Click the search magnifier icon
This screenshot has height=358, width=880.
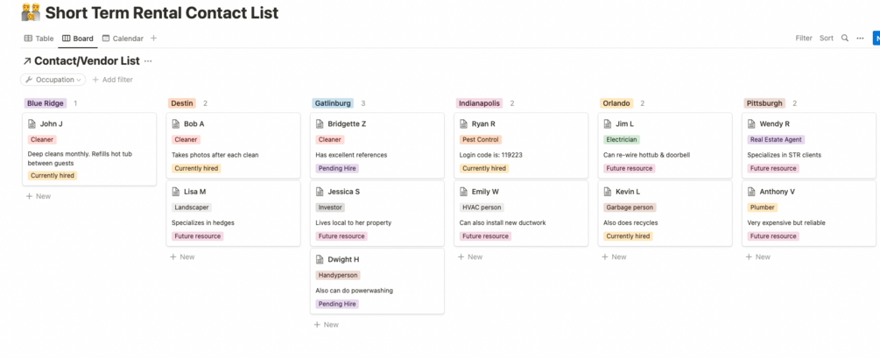(x=845, y=39)
